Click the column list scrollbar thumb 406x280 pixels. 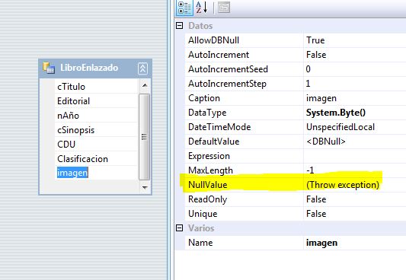click(145, 136)
